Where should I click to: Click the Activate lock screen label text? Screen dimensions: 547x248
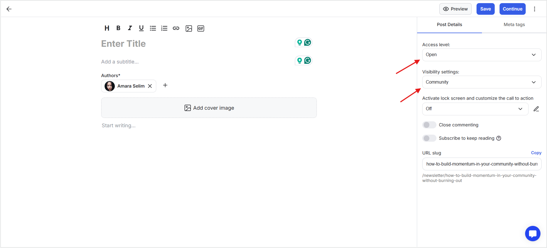[x=478, y=98]
